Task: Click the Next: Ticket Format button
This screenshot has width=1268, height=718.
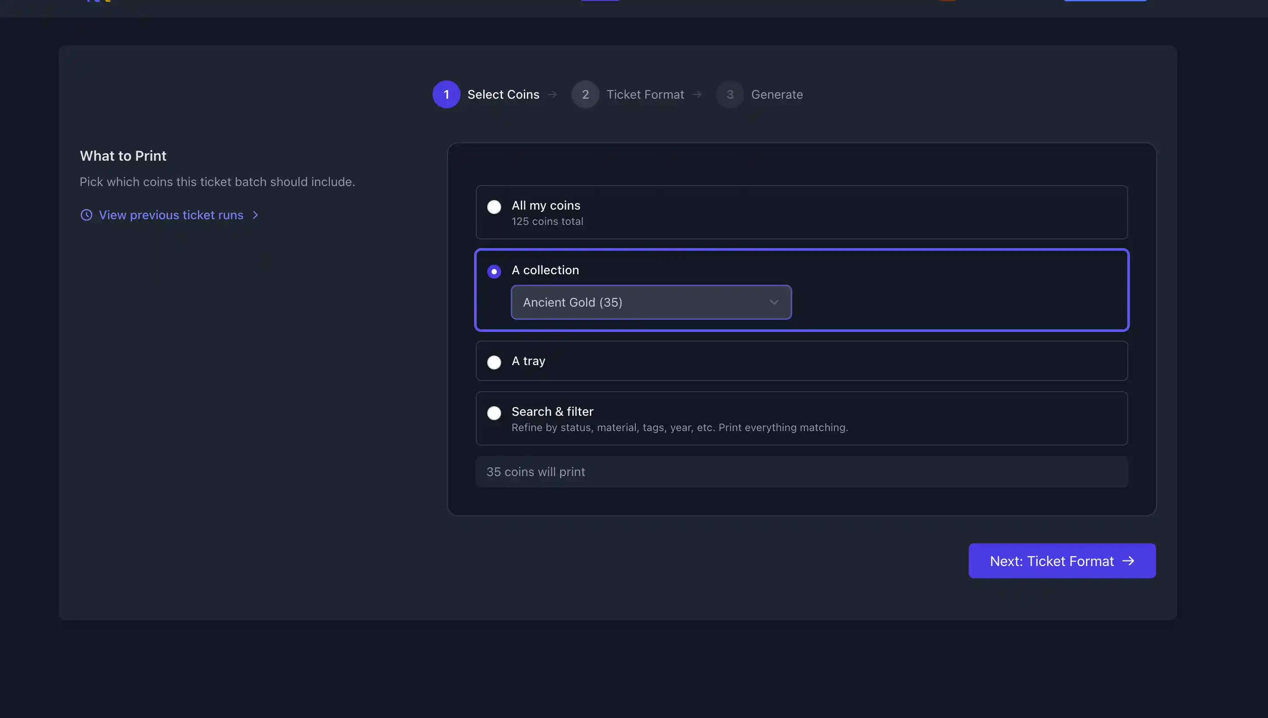Action: click(x=1062, y=561)
